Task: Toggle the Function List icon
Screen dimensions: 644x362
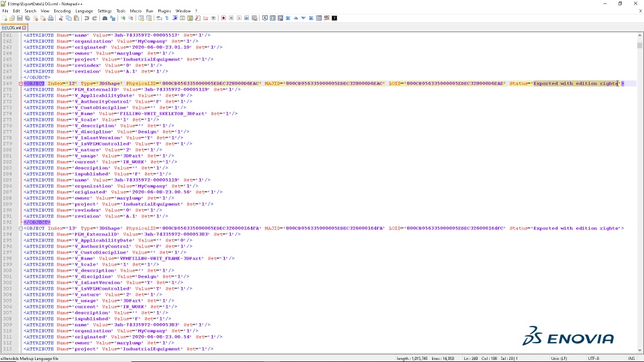Action: [x=198, y=18]
